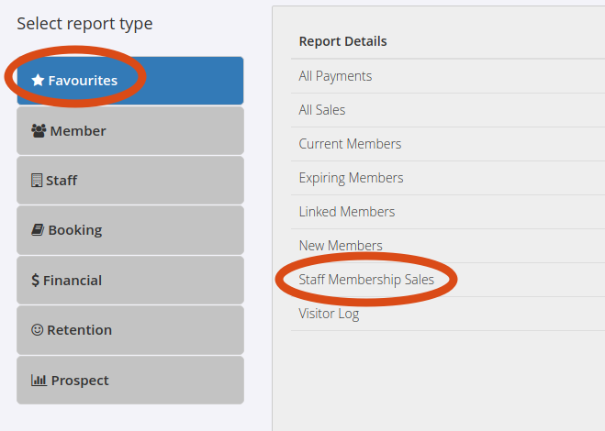Click the people icon beside Member
The width and height of the screenshot is (605, 431).
click(x=39, y=131)
